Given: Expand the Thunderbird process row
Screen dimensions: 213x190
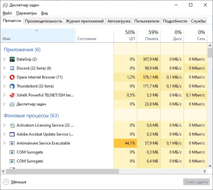Looking at the screenshot, I should point(4,86).
